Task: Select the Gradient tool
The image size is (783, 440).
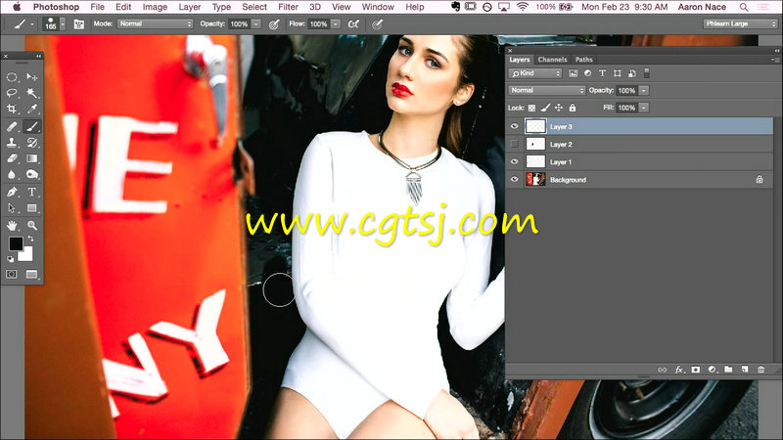Action: point(31,158)
